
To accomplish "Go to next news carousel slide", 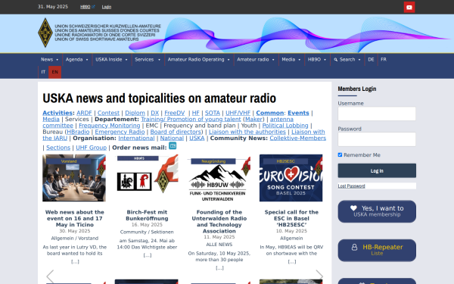I will 319,276.
